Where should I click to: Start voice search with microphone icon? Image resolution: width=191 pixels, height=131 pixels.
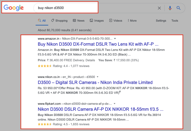170,8
